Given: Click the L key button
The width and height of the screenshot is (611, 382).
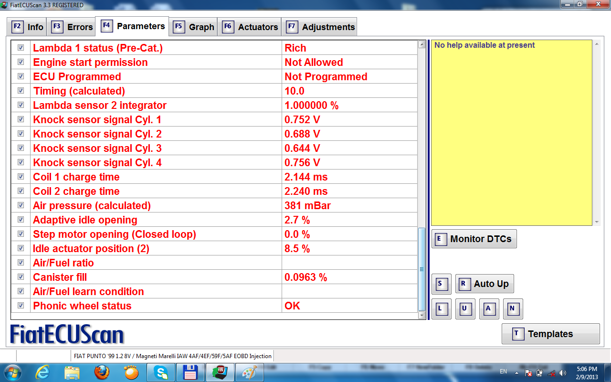Looking at the screenshot, I should coord(441,308).
